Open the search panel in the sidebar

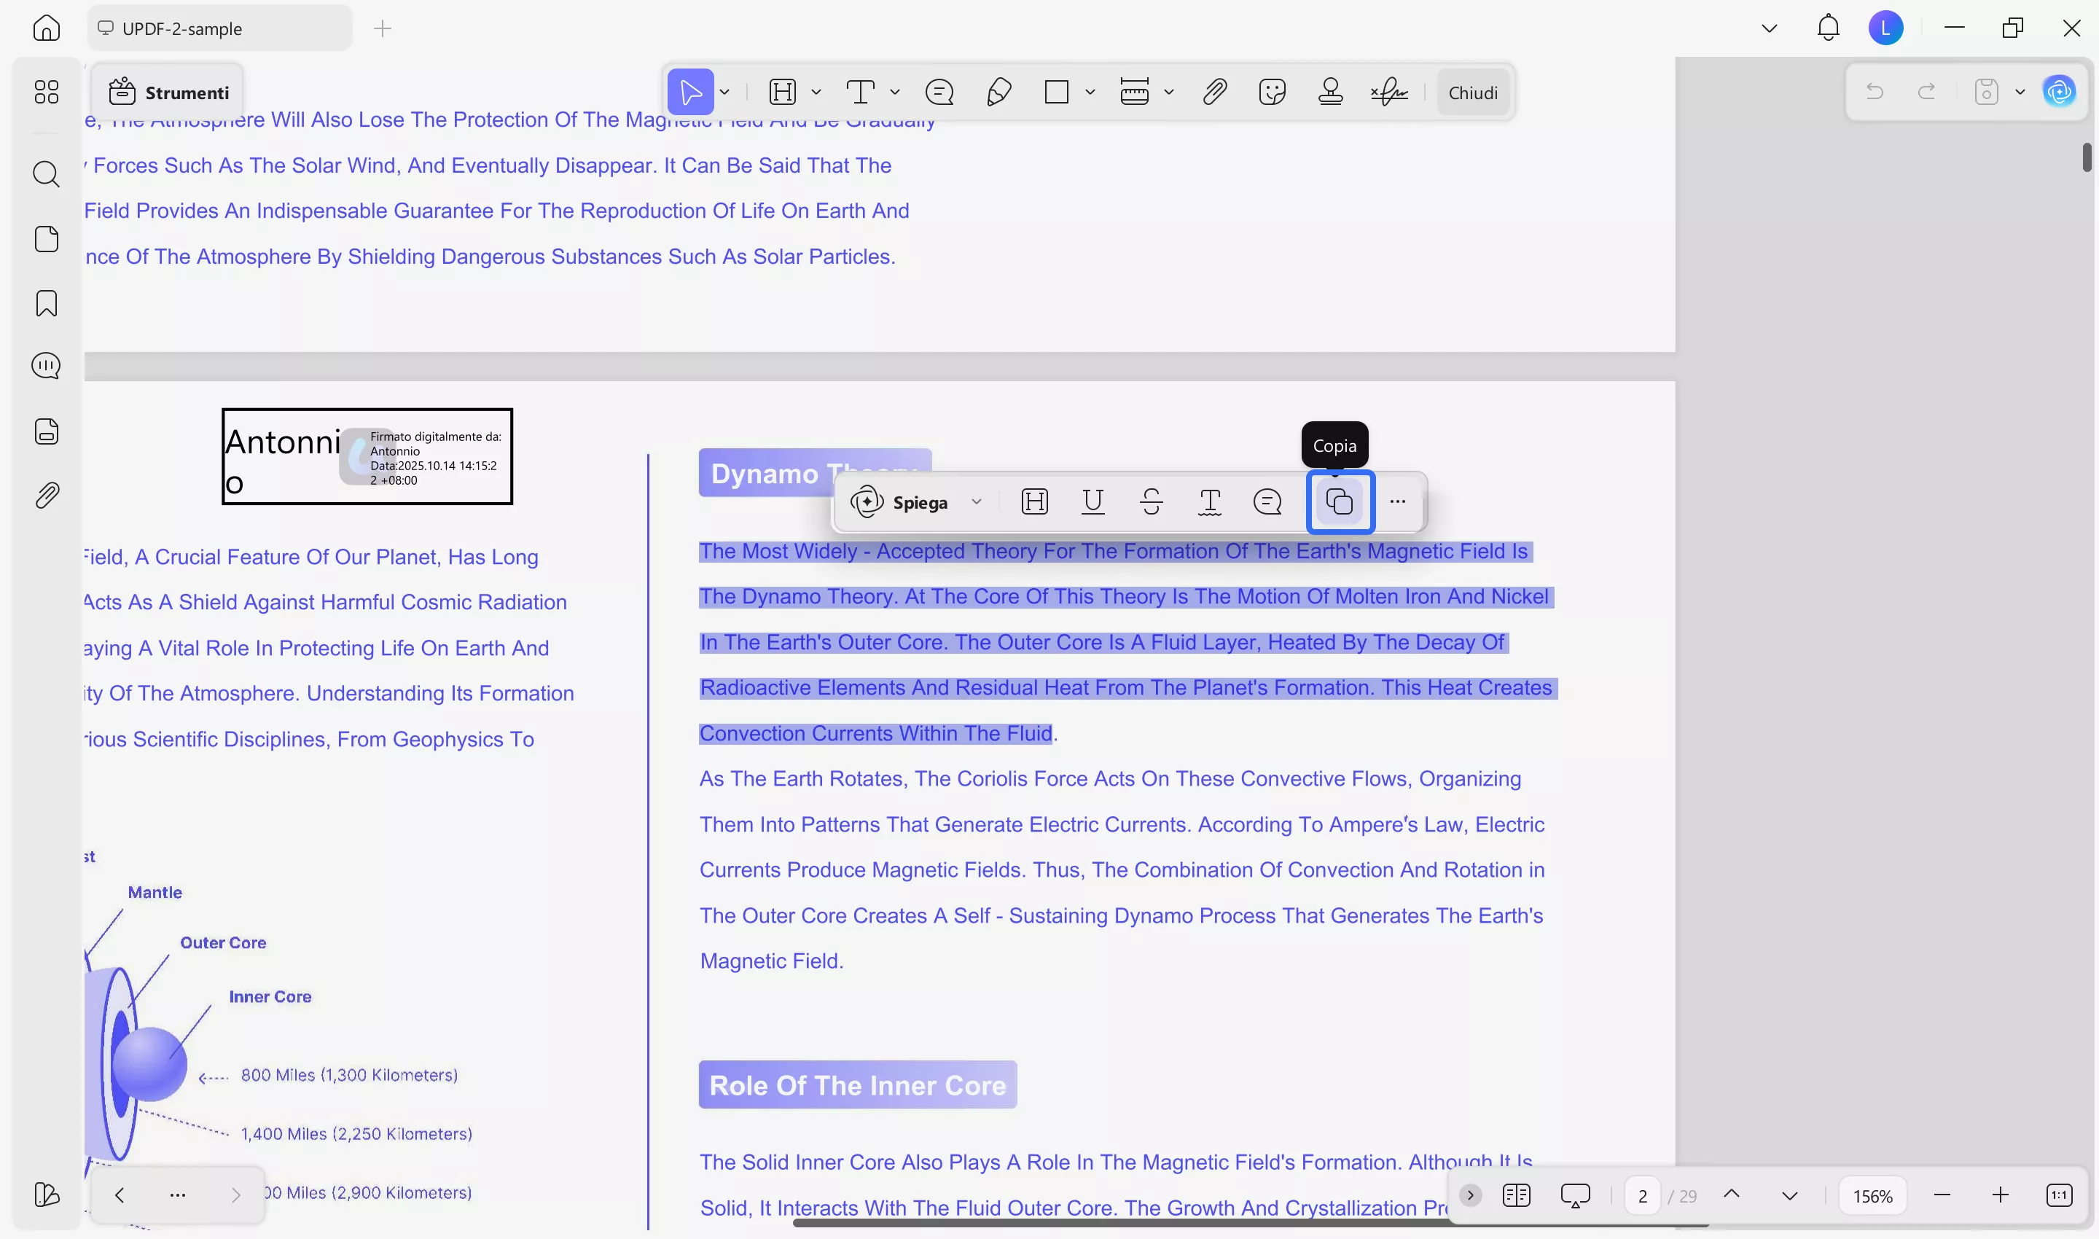pos(46,174)
